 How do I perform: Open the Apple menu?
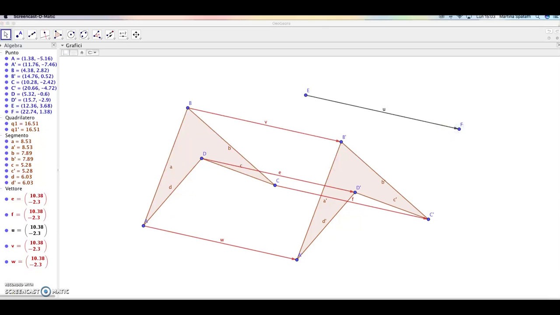click(x=6, y=17)
